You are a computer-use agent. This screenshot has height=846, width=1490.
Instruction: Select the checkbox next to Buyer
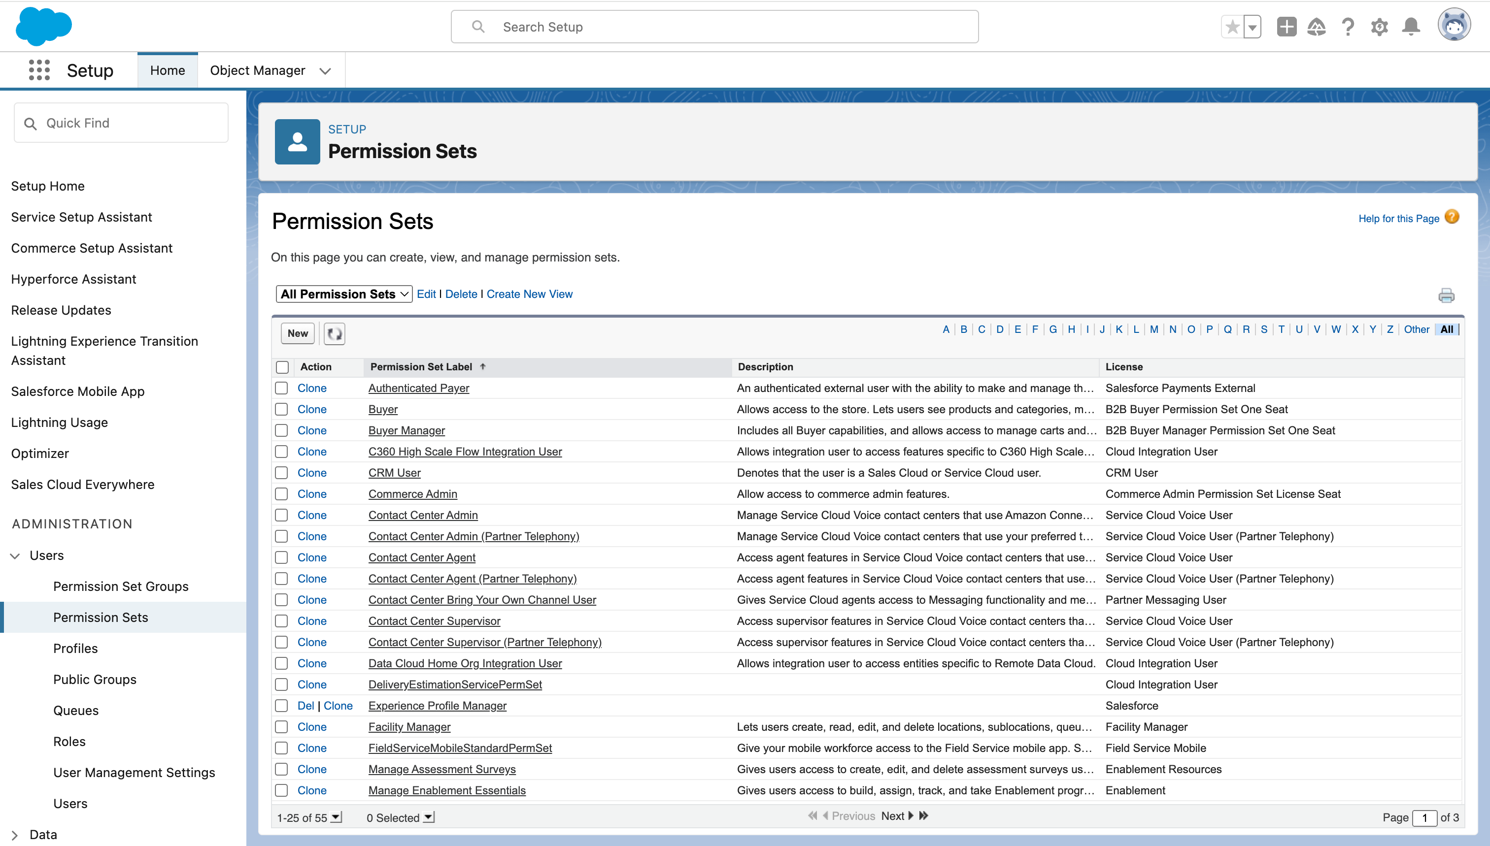[283, 408]
